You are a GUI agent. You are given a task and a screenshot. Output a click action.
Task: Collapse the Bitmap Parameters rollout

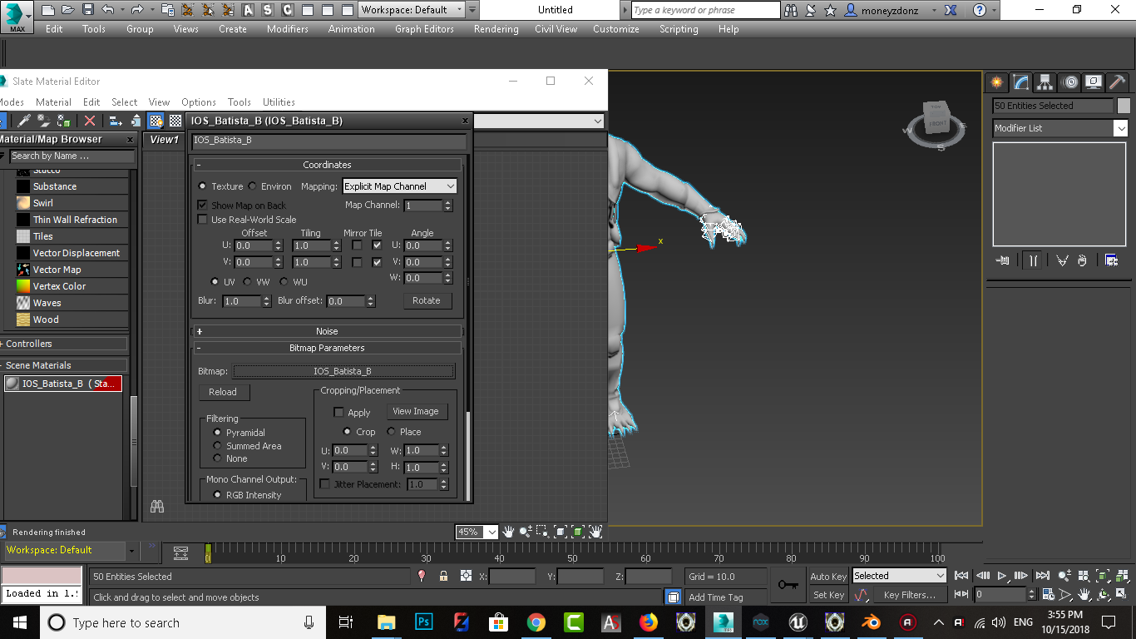tap(328, 348)
